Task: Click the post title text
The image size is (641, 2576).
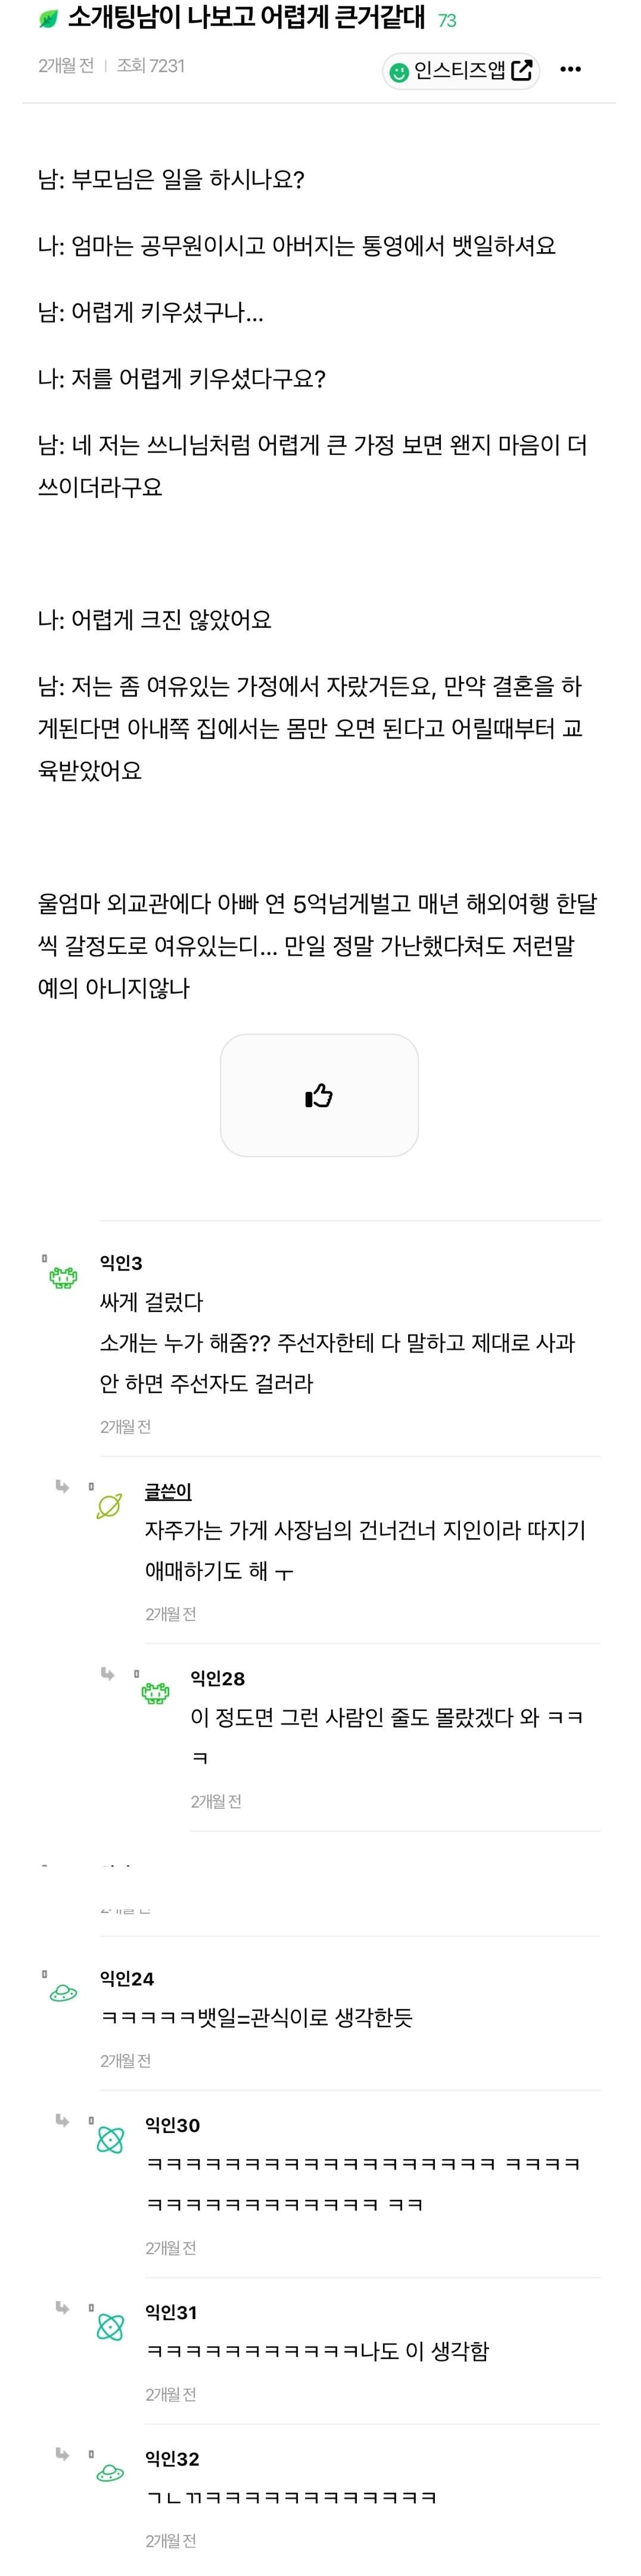Action: (x=246, y=18)
